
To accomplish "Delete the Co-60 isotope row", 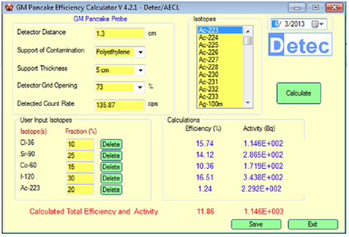I will tap(111, 167).
